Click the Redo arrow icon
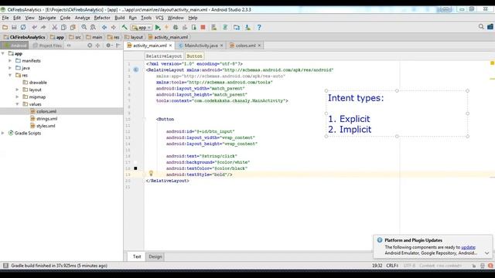The image size is (495, 278). [43, 28]
